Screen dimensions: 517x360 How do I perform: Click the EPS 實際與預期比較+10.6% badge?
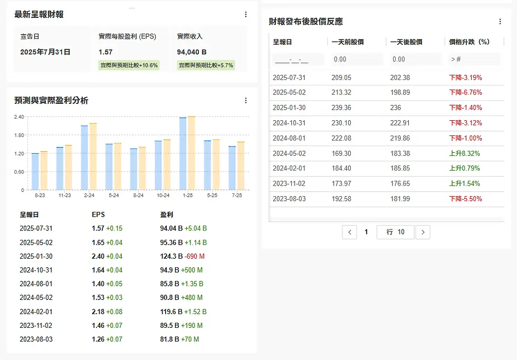[129, 65]
